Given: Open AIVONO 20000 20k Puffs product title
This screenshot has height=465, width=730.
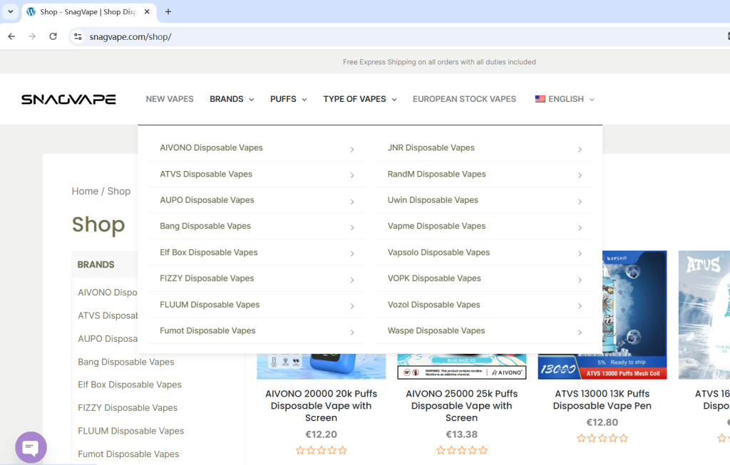Looking at the screenshot, I should coord(322,405).
